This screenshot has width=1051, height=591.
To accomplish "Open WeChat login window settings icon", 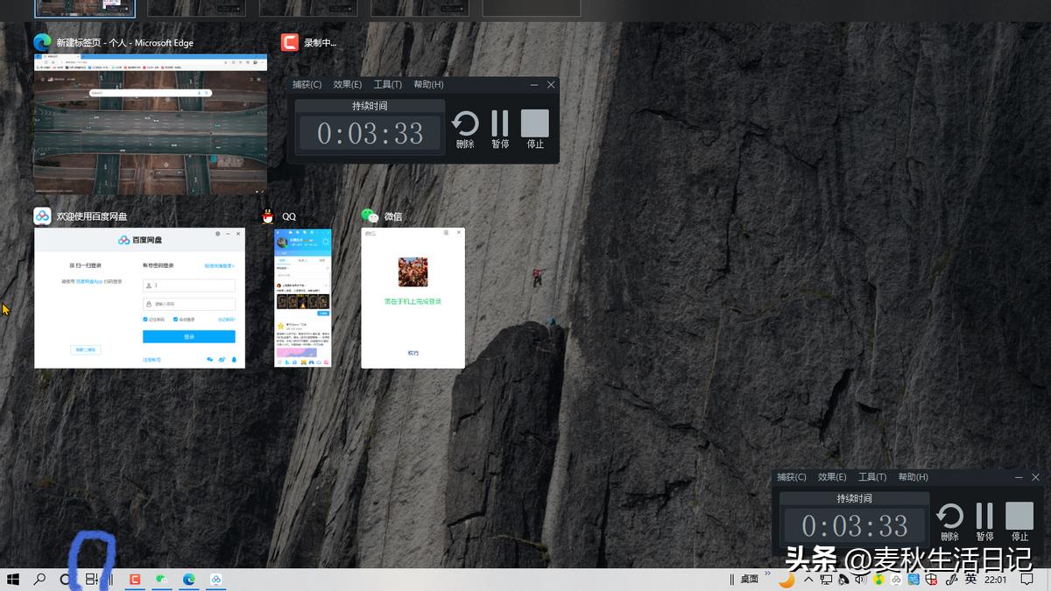I will click(x=446, y=233).
